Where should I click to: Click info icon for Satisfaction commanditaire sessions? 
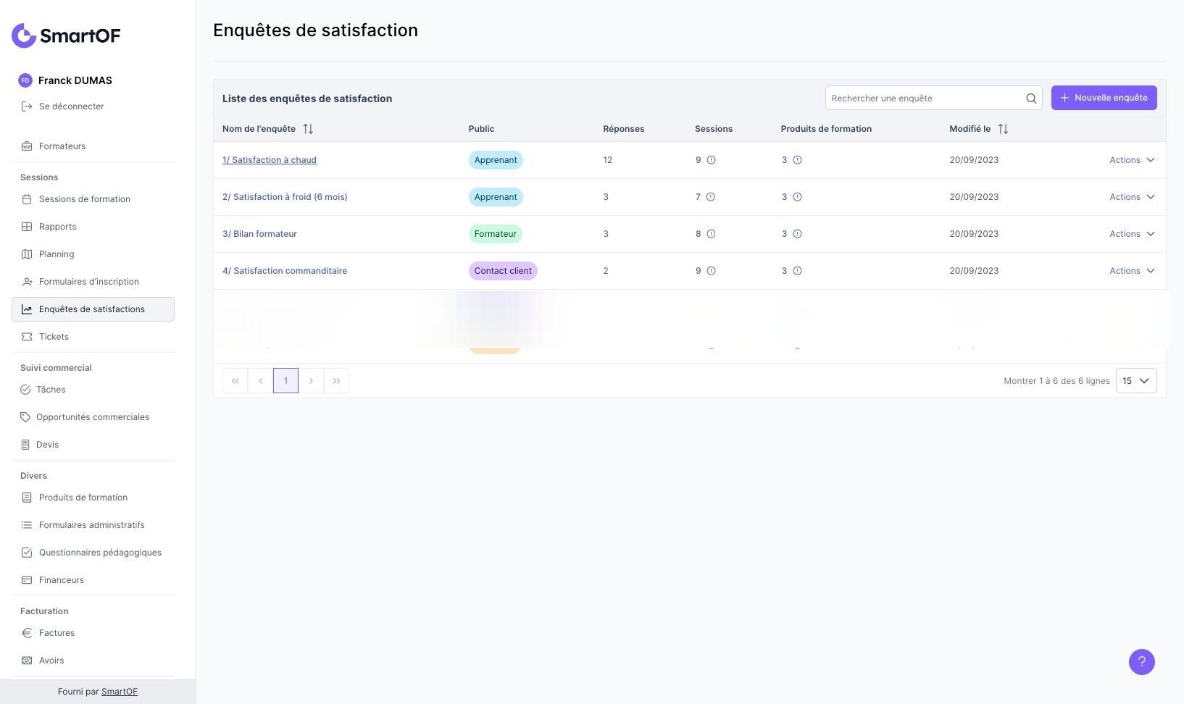point(711,271)
